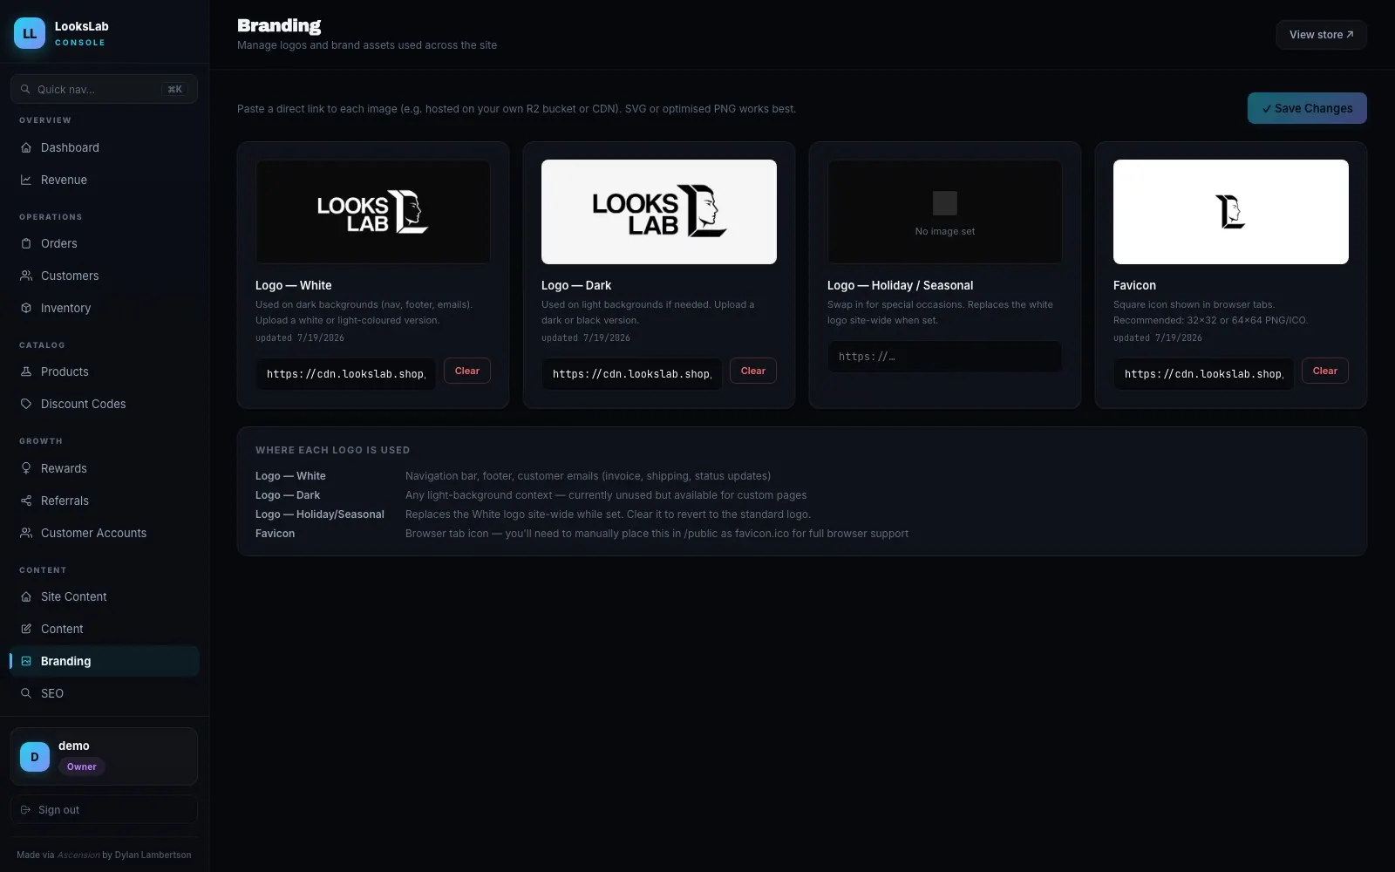Click the demo user avatar D
The width and height of the screenshot is (1395, 872).
coord(35,757)
